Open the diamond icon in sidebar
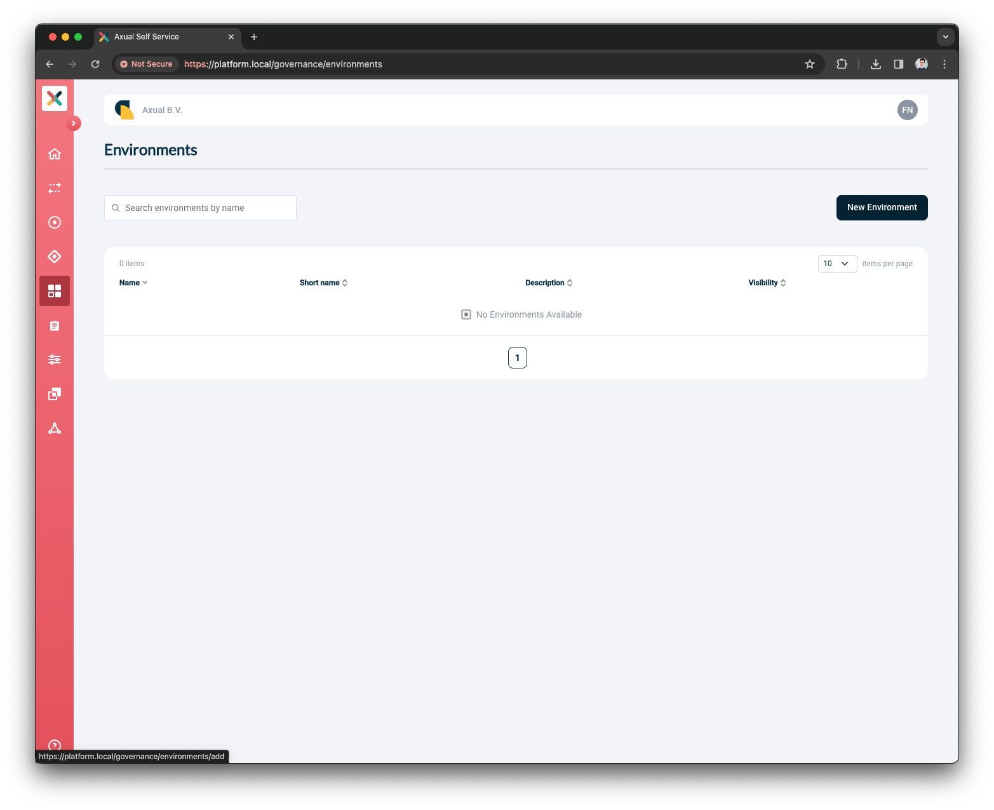This screenshot has height=810, width=994. pyautogui.click(x=55, y=257)
